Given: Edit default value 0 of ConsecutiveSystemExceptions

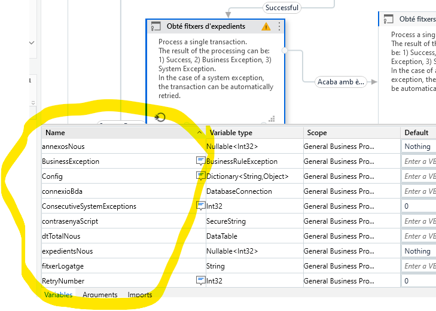Looking at the screenshot, I should 419,206.
